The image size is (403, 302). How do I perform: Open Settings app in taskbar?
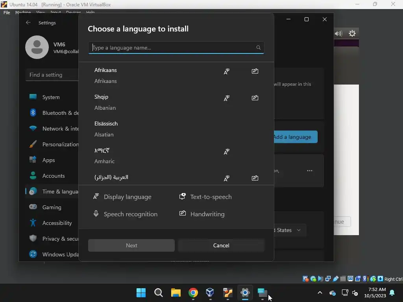(x=245, y=293)
